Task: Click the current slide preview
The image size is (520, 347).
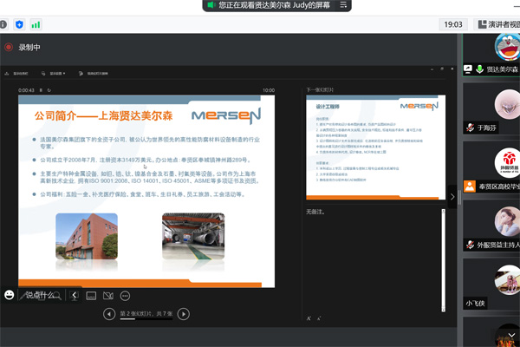Action: click(146, 191)
